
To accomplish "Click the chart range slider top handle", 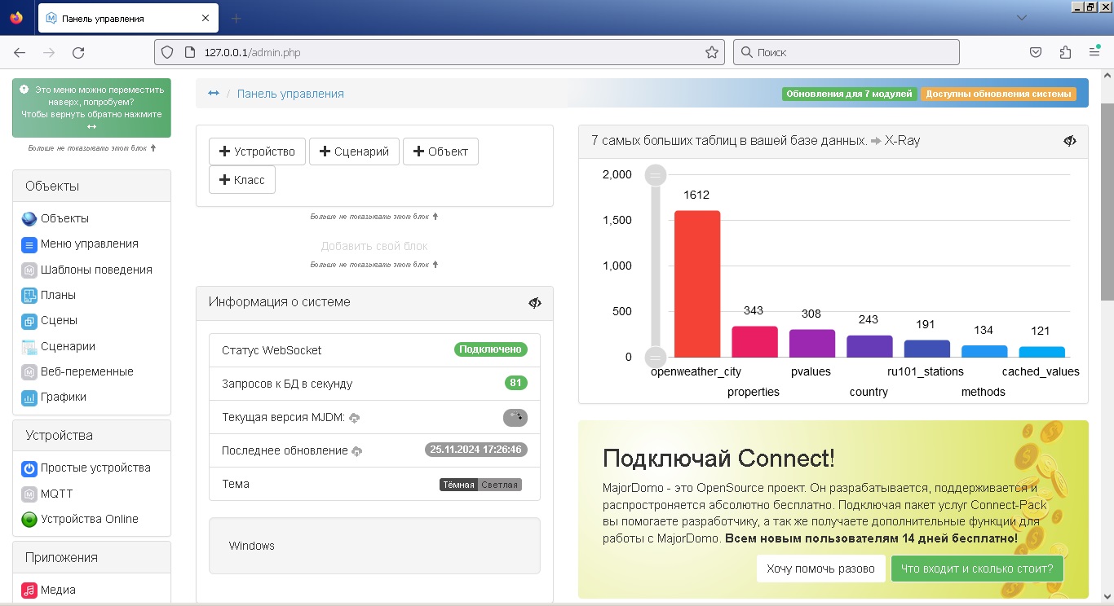I will coord(656,175).
